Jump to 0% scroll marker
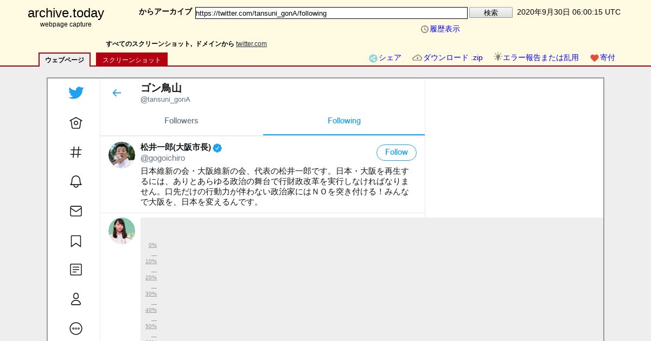This screenshot has width=651, height=341. pos(152,245)
